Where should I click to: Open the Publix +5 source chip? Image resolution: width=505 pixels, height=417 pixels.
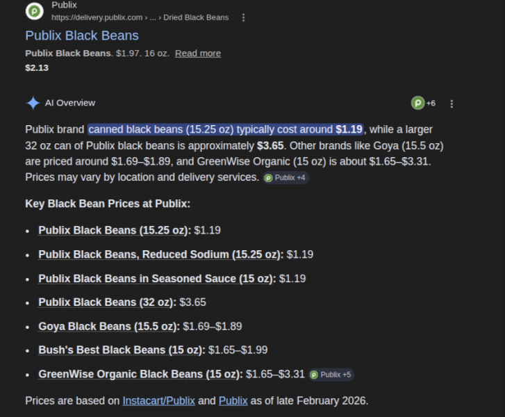tap(331, 375)
